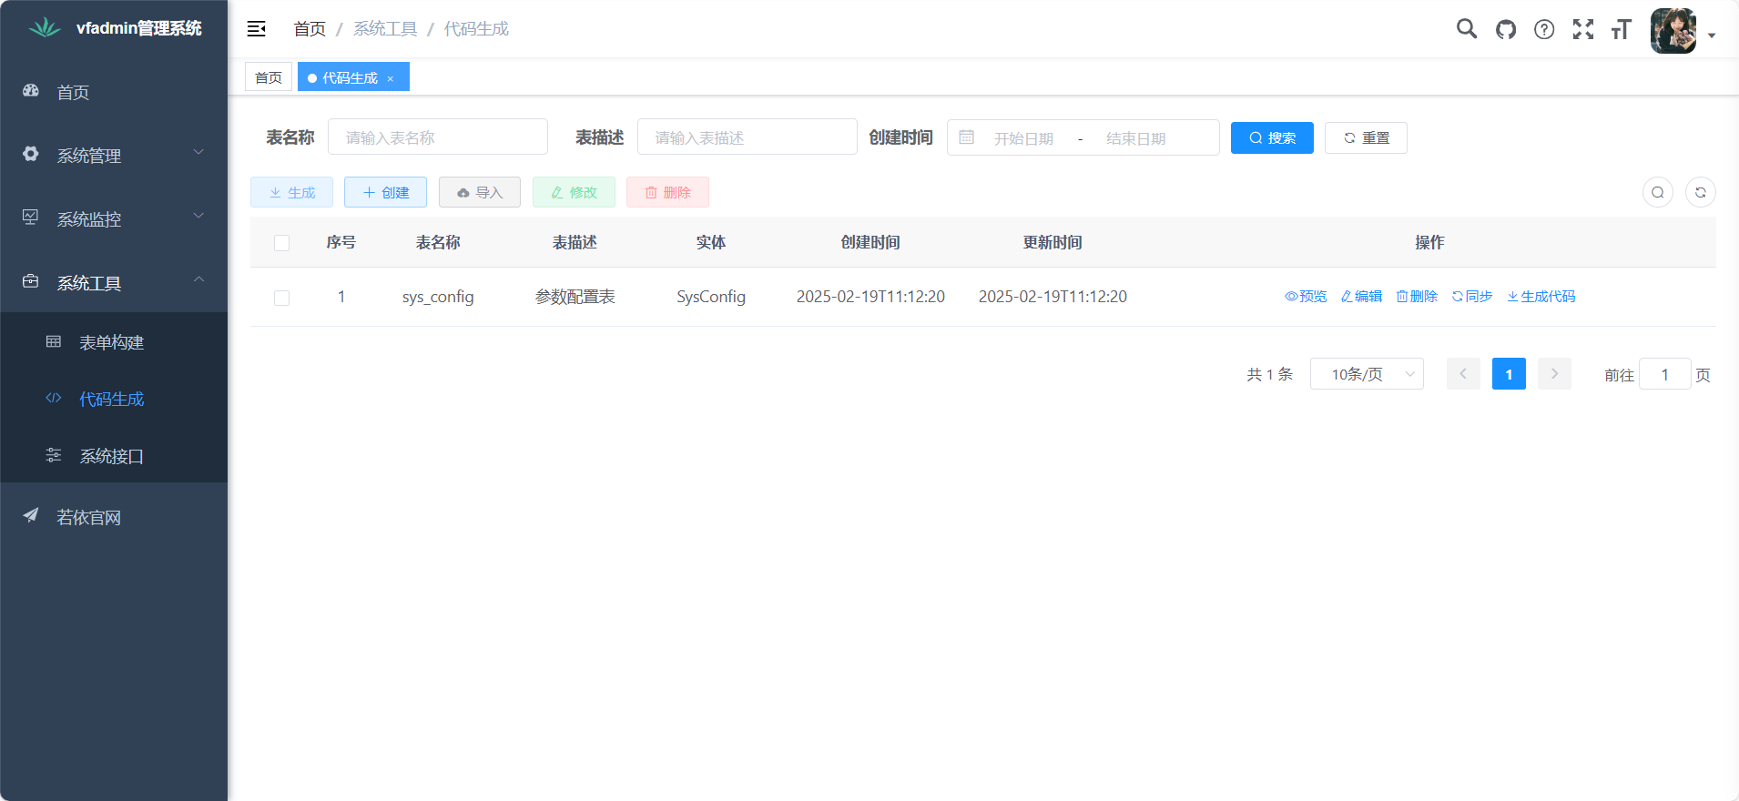Click the blue 搜索 button

tap(1272, 137)
